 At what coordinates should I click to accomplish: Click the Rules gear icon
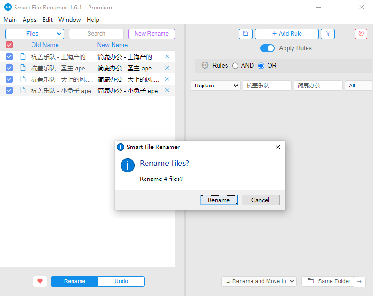205,66
